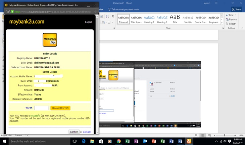
Task: Open Google Chrome from the taskbar
Action: click(118, 141)
